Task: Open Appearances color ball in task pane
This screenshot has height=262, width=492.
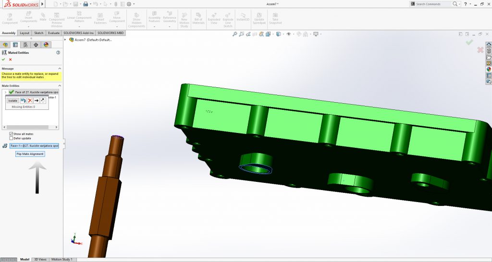Action: click(x=489, y=69)
